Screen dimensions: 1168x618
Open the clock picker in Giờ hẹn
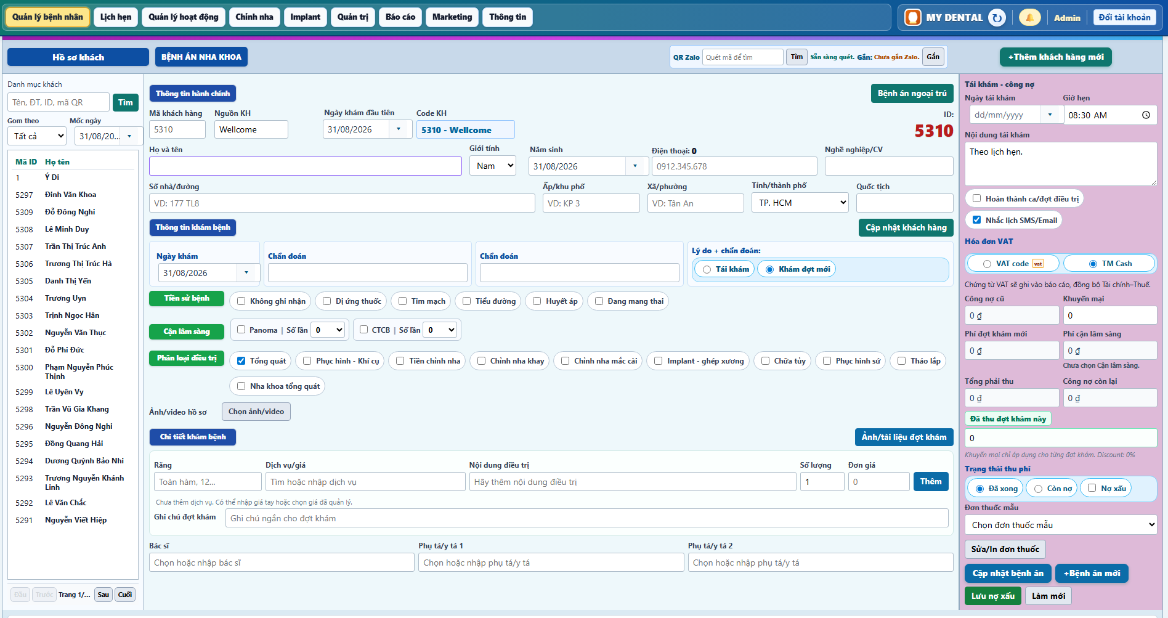[1146, 115]
